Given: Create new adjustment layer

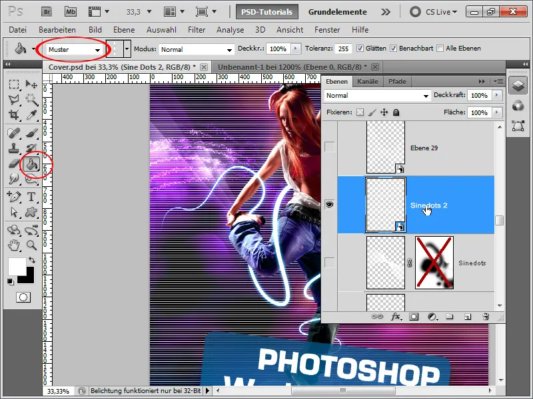Looking at the screenshot, I should click(x=432, y=317).
